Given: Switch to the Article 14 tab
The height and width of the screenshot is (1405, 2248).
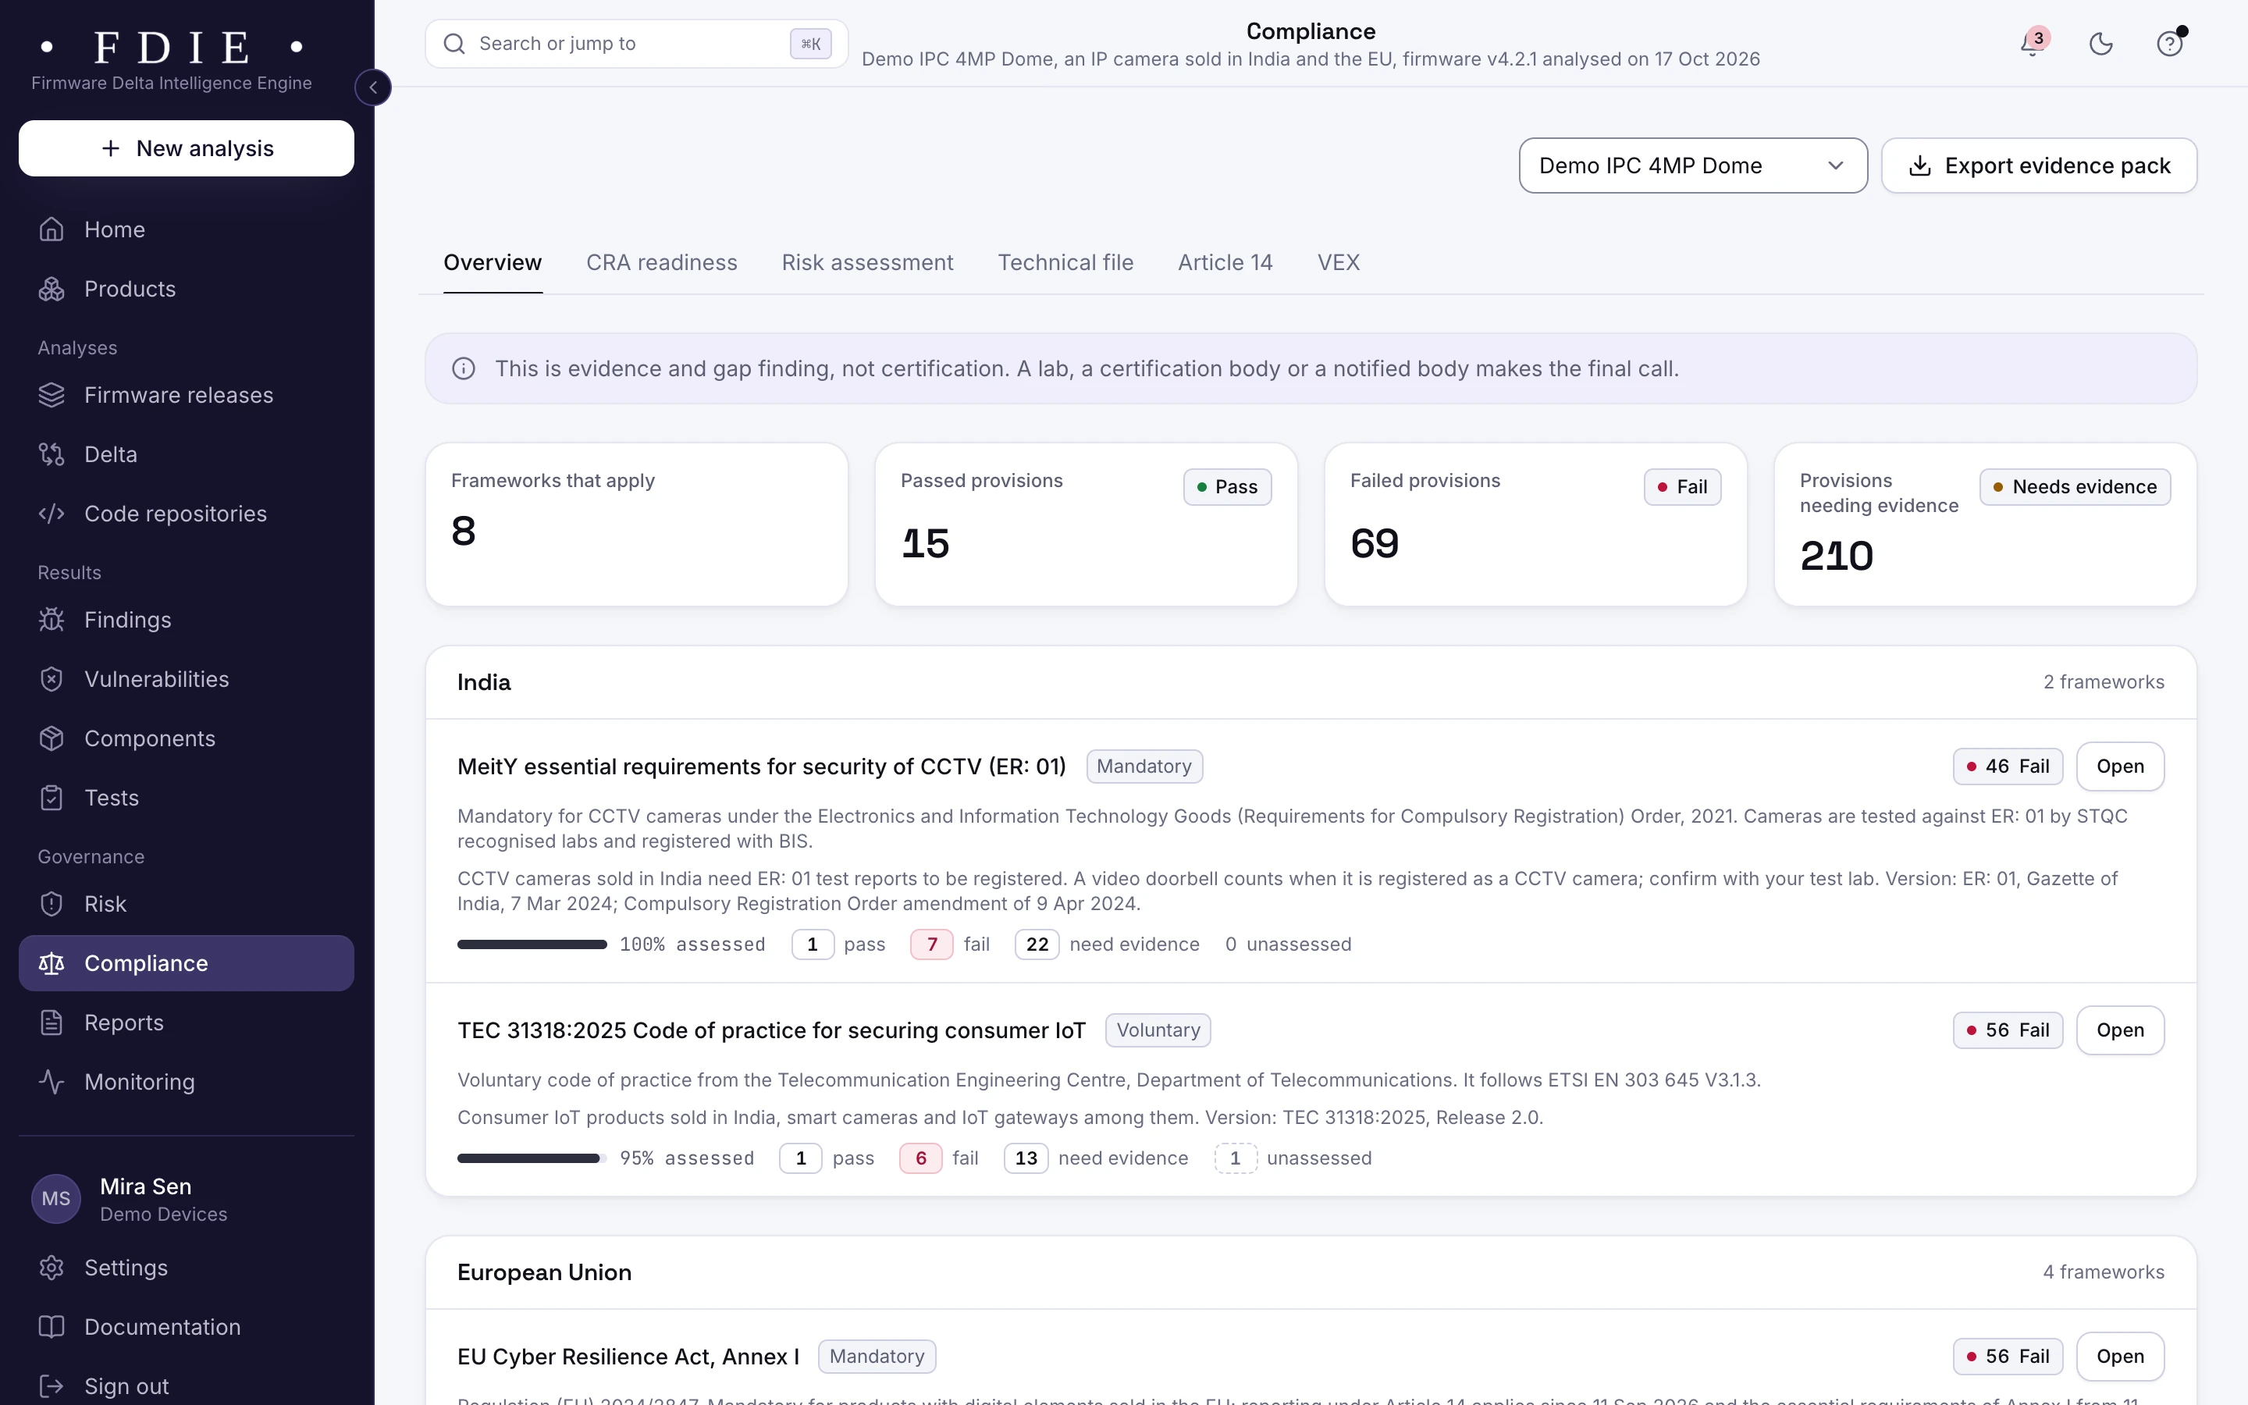Looking at the screenshot, I should [1225, 263].
